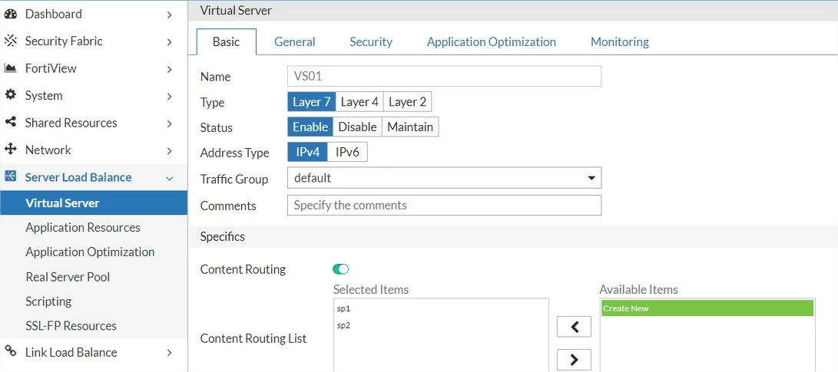Click the Dashboard menu label
Screen dimensions: 838x372
click(54, 15)
